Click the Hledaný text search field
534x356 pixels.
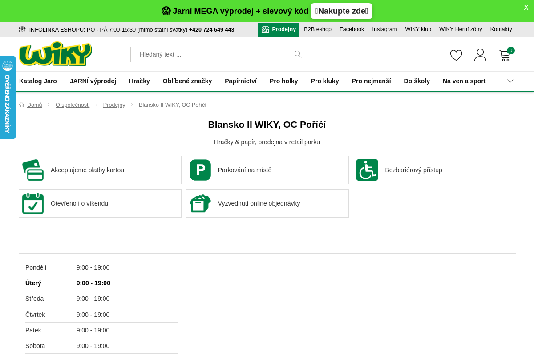pyautogui.click(x=214, y=54)
